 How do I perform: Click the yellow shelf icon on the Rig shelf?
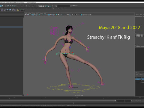[x=18, y=10]
